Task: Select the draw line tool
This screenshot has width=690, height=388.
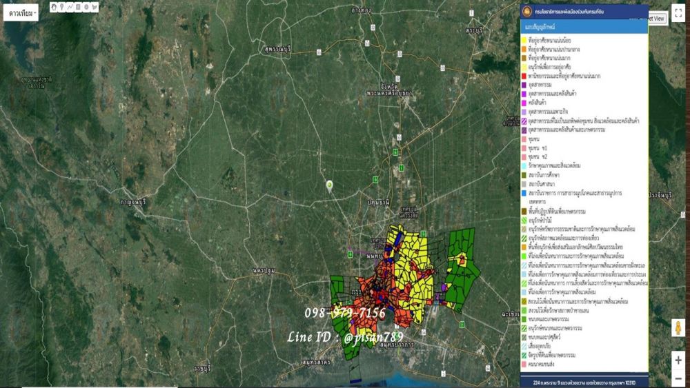Action: 70,7
